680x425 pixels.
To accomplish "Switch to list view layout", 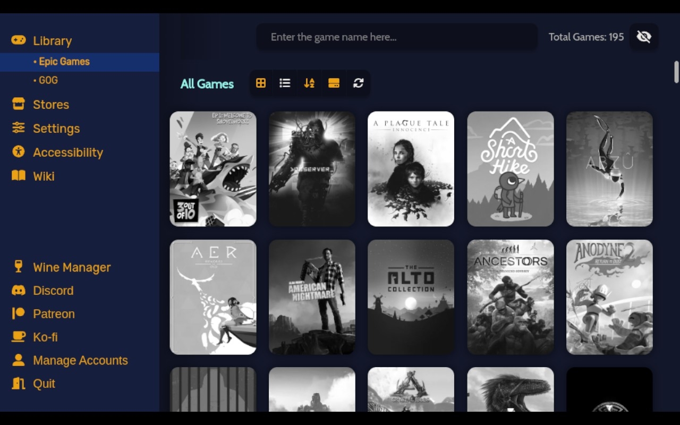I will click(285, 83).
